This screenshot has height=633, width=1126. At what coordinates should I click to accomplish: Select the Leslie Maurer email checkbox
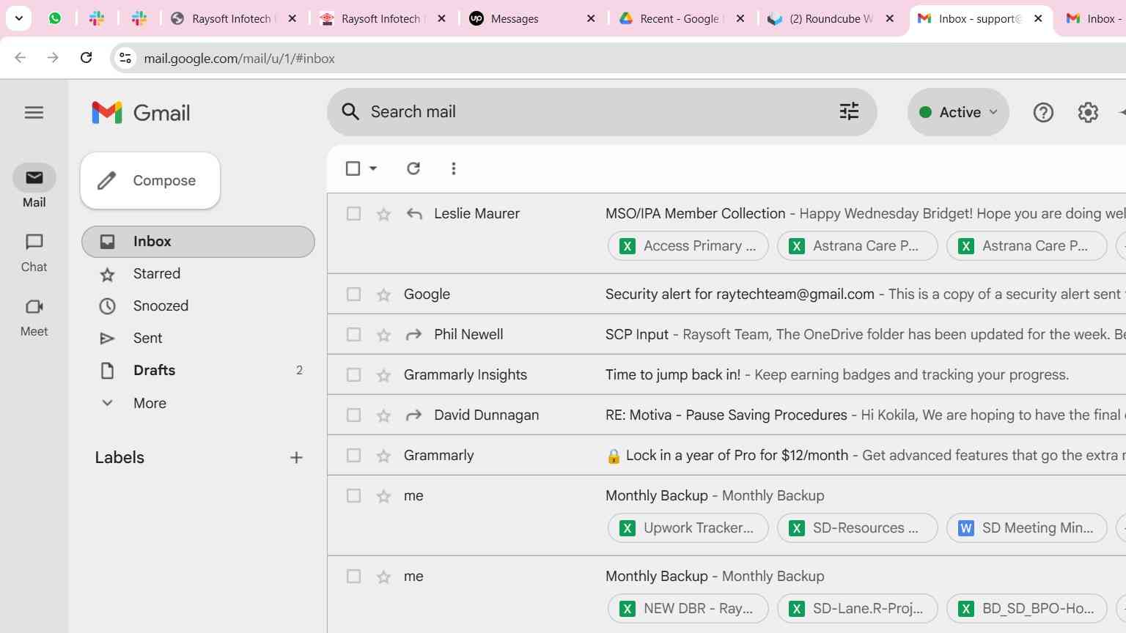tap(353, 214)
